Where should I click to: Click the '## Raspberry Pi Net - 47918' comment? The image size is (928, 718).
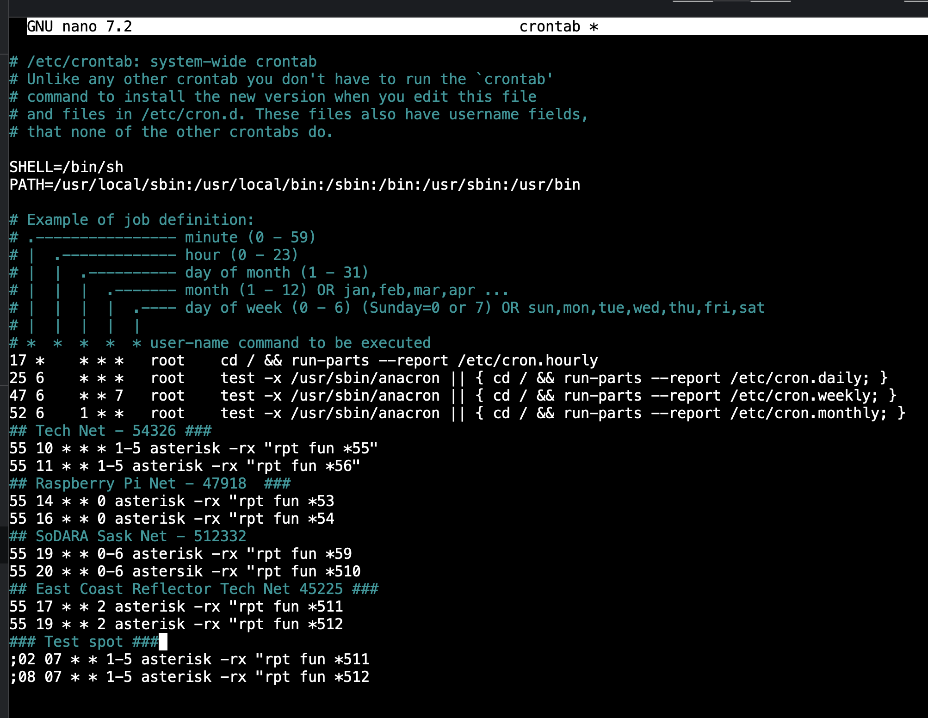tap(150, 483)
